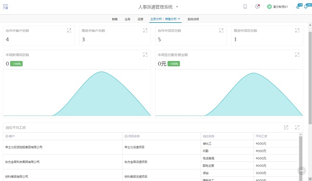Open the message icon with badge 78
Screen dimensions: 312x181
tap(299, 6)
